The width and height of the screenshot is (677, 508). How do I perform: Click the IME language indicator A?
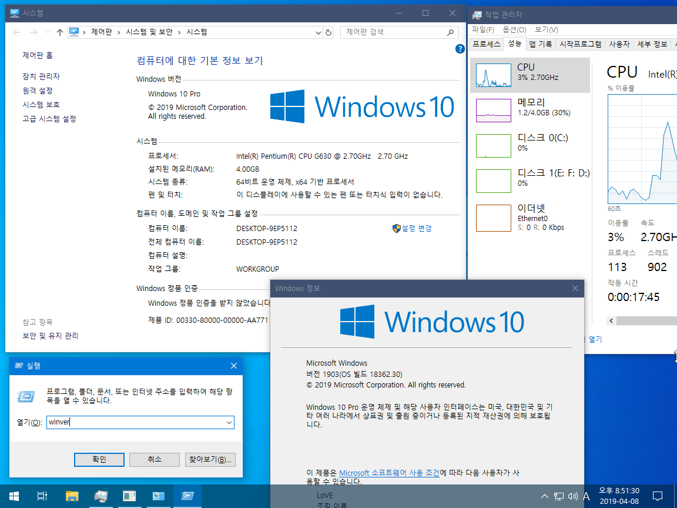tap(586, 496)
